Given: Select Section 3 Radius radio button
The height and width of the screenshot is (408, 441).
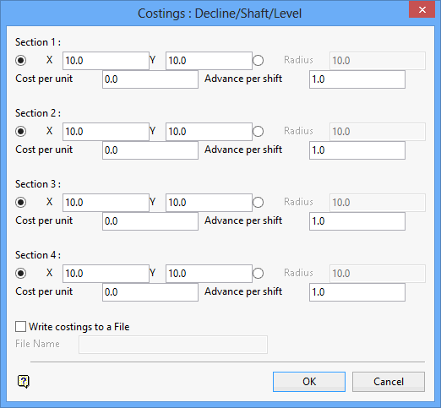Looking at the screenshot, I should [x=258, y=202].
